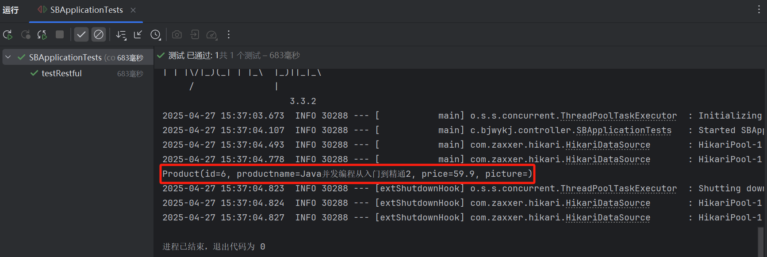This screenshot has width=767, height=257.
Task: Click the Rerun Failed Tests icon
Action: click(x=26, y=34)
